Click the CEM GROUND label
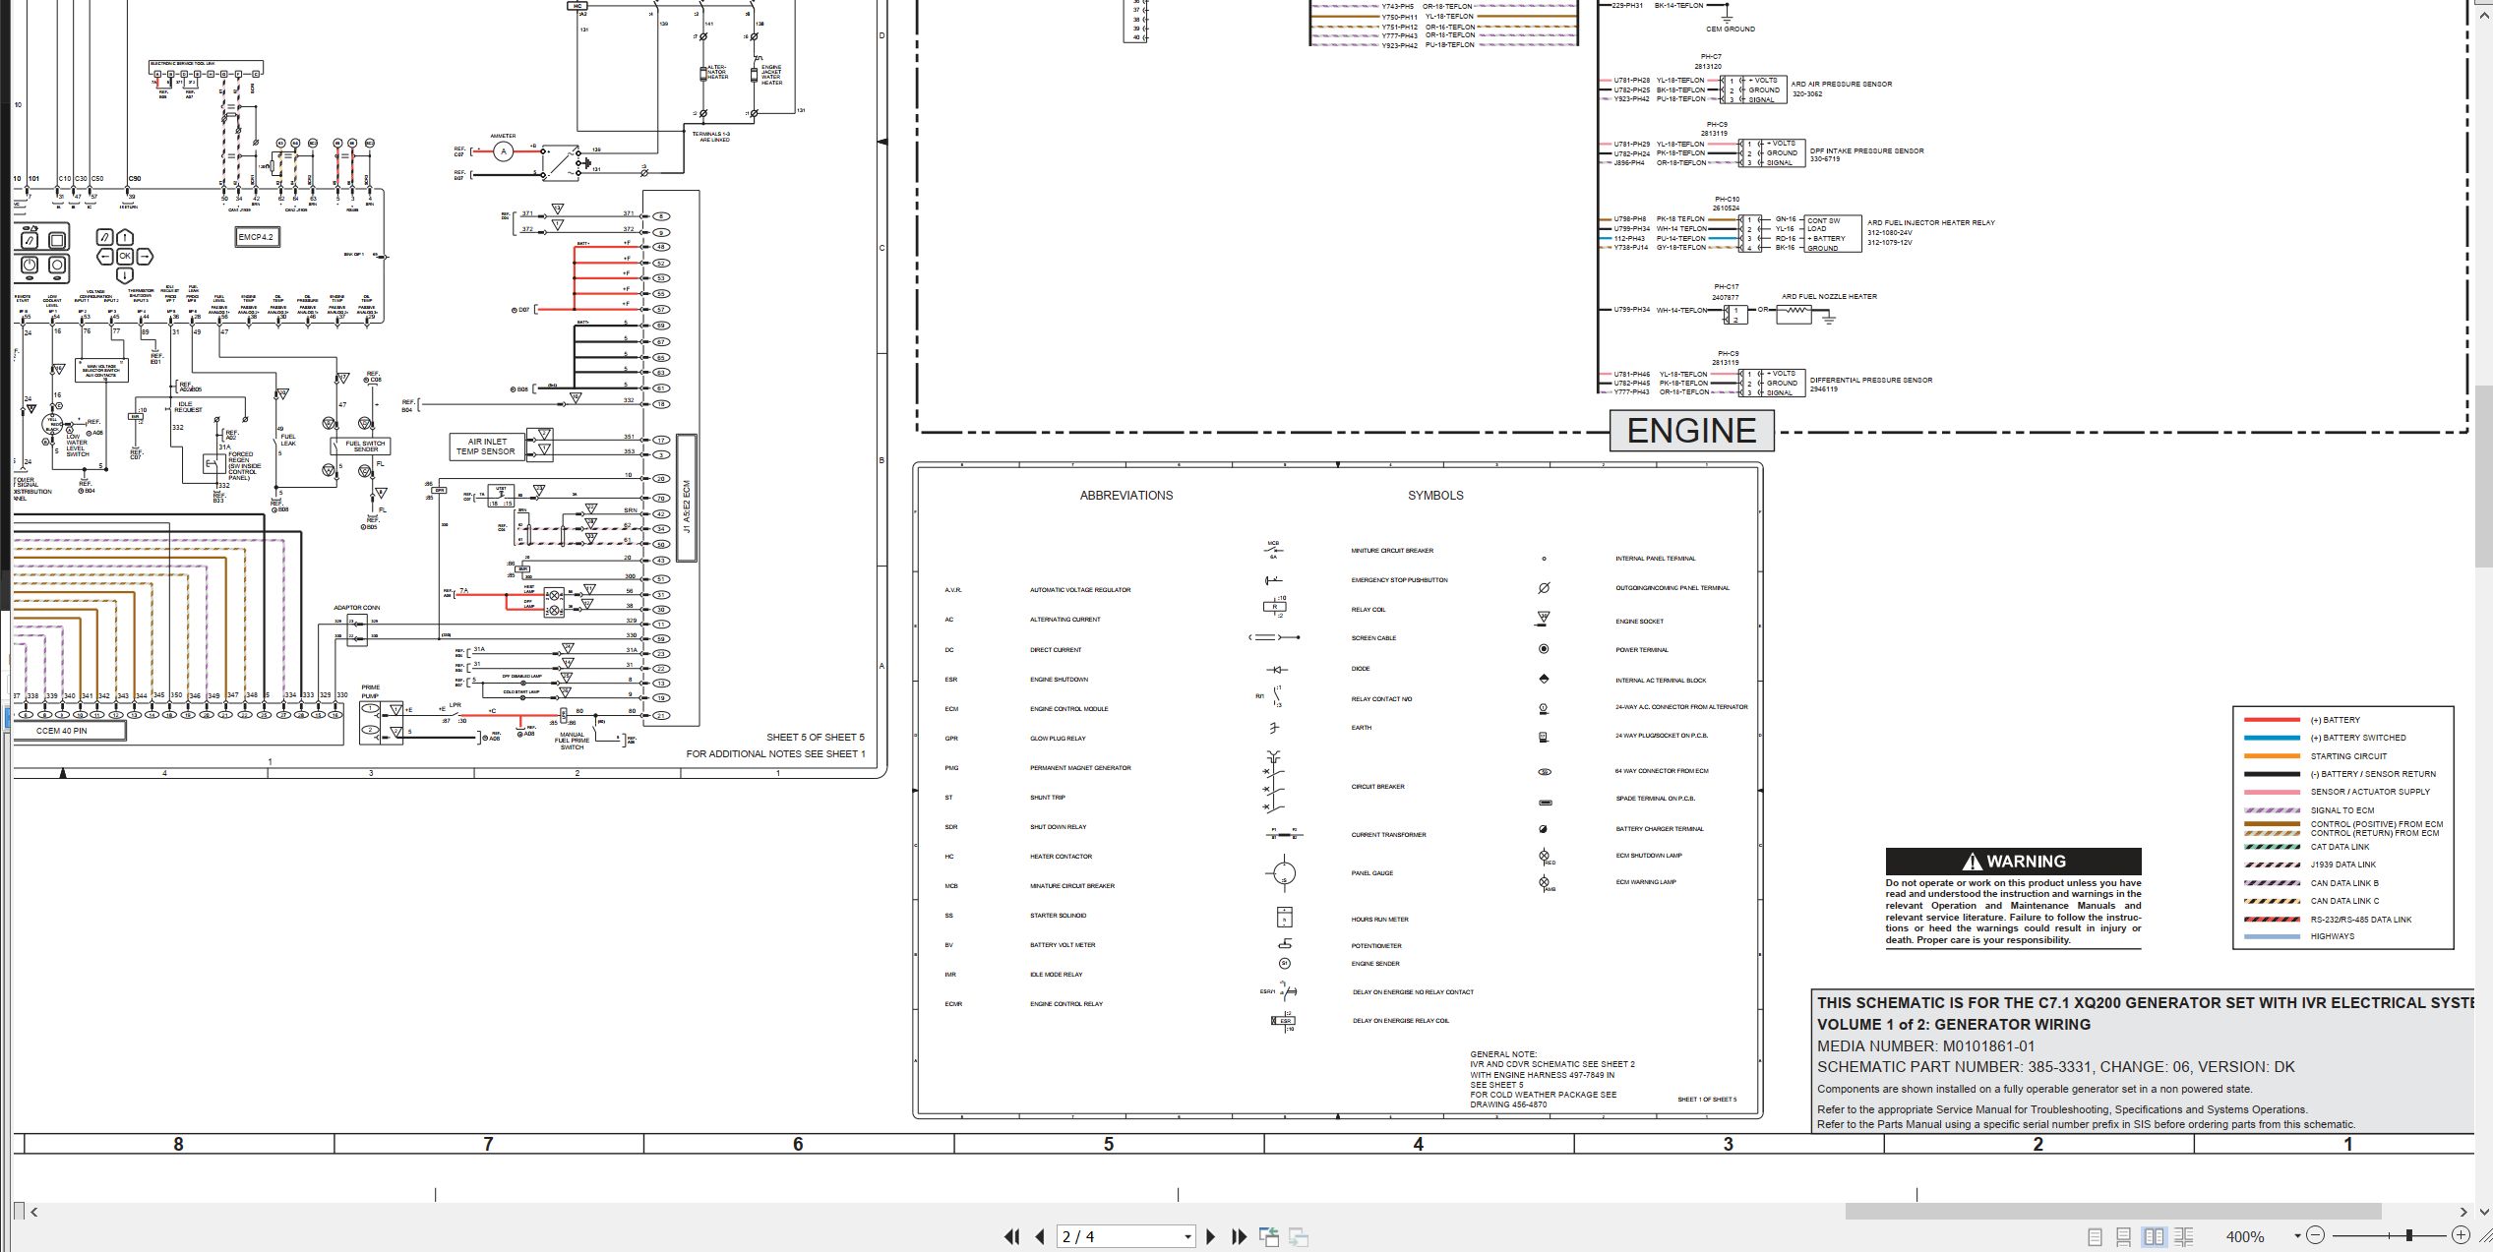2493x1252 pixels. 1730,30
